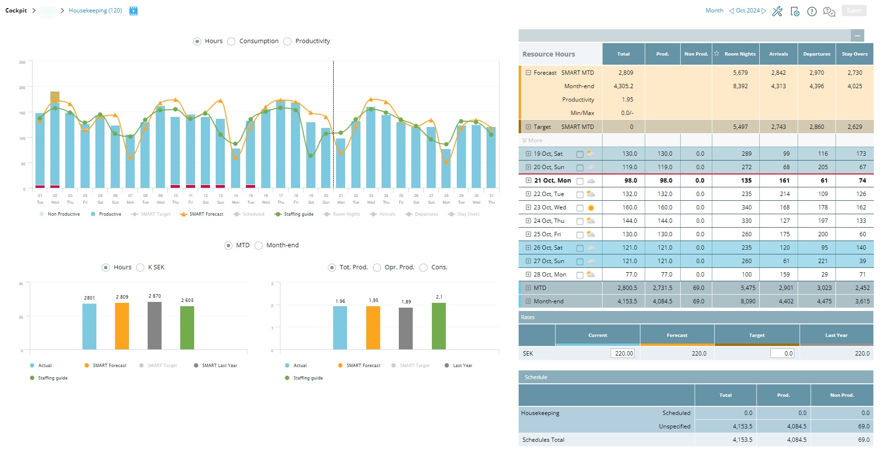The image size is (882, 449).
Task: Click the star icon next to Room Nights
Action: 717,54
